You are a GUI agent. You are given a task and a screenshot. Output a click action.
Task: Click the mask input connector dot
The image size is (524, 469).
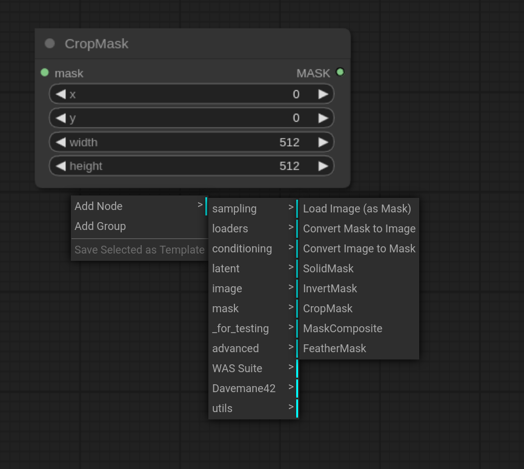[x=44, y=72]
